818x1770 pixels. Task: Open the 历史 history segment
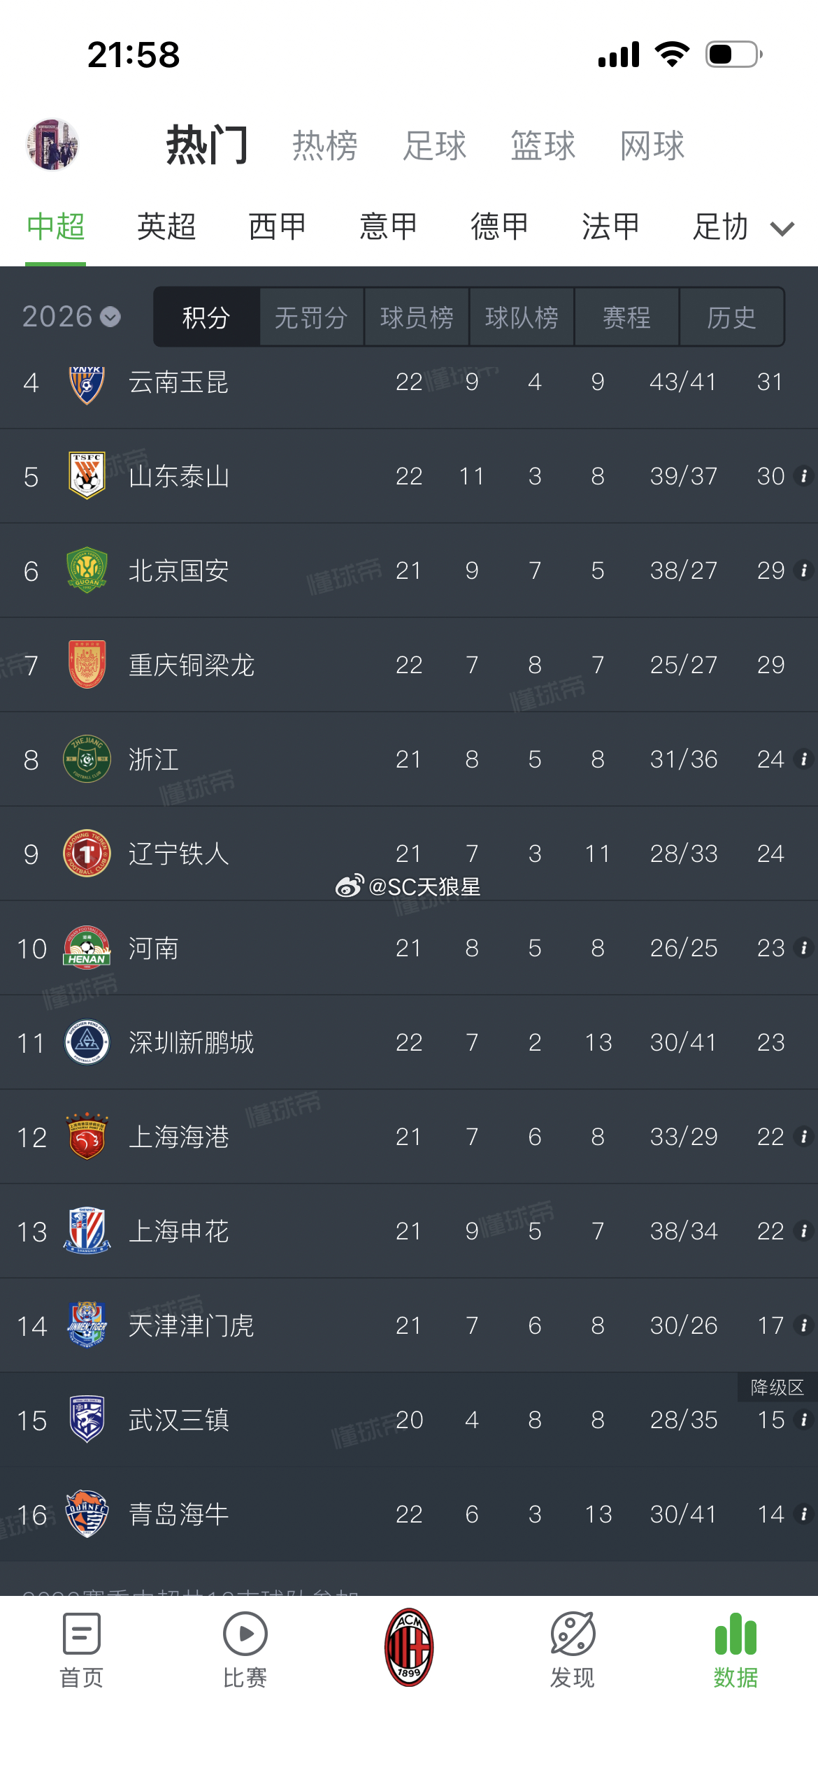731,317
